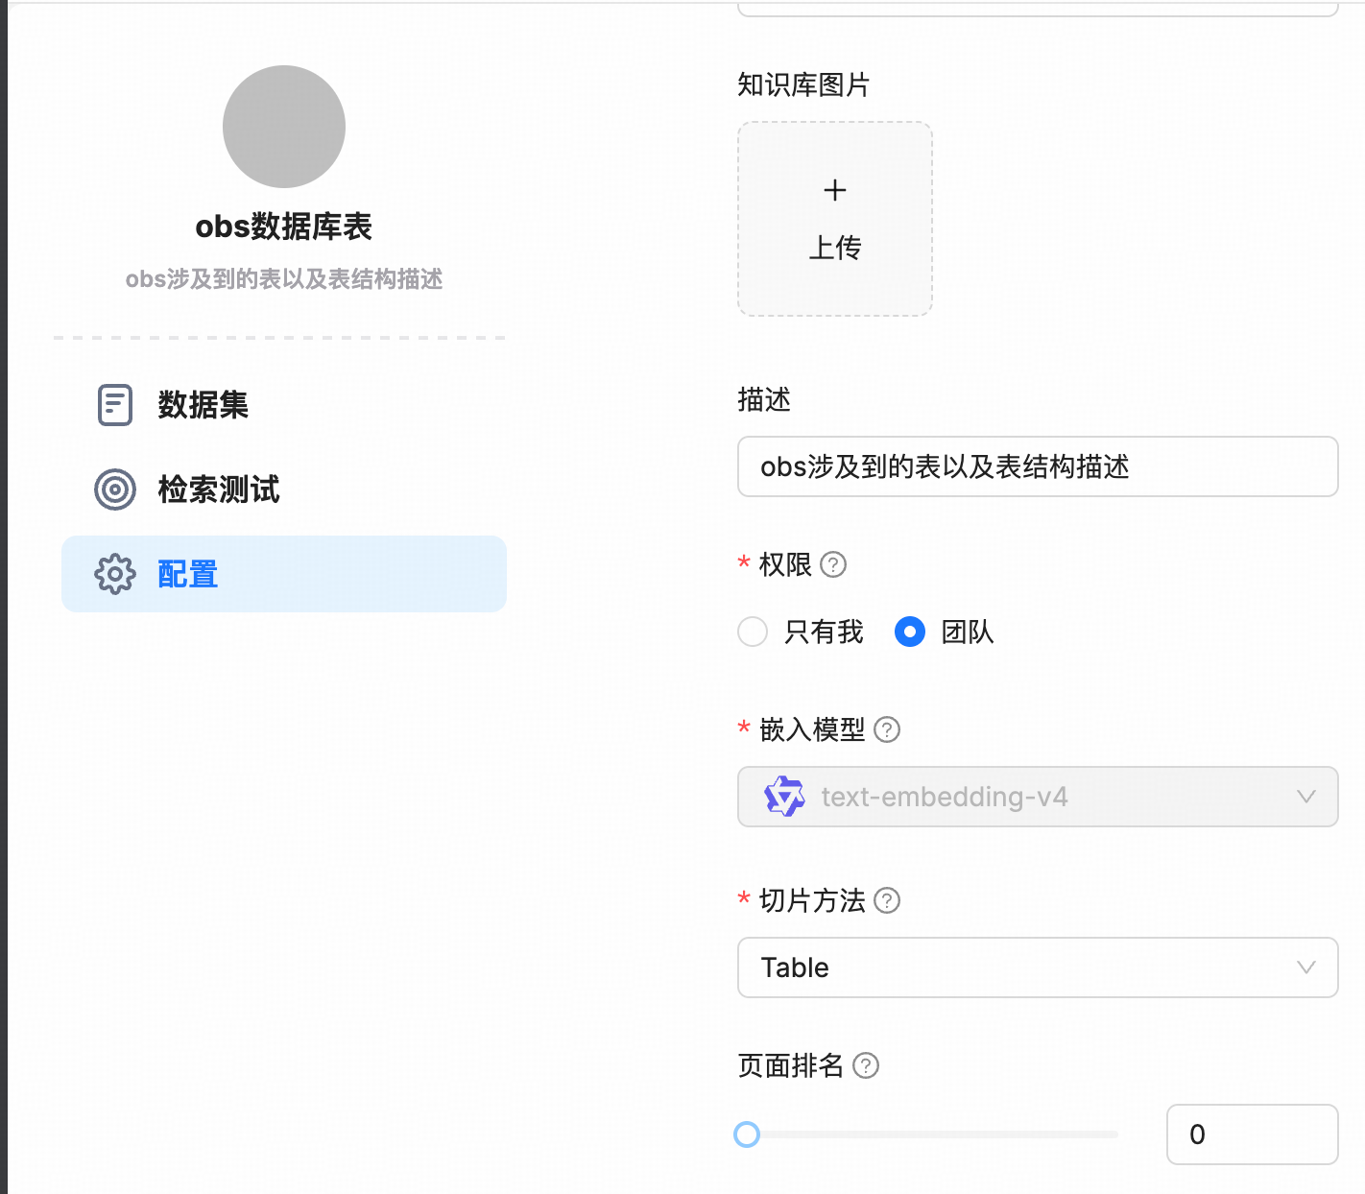Select the 团队 permission radio button

point(909,633)
